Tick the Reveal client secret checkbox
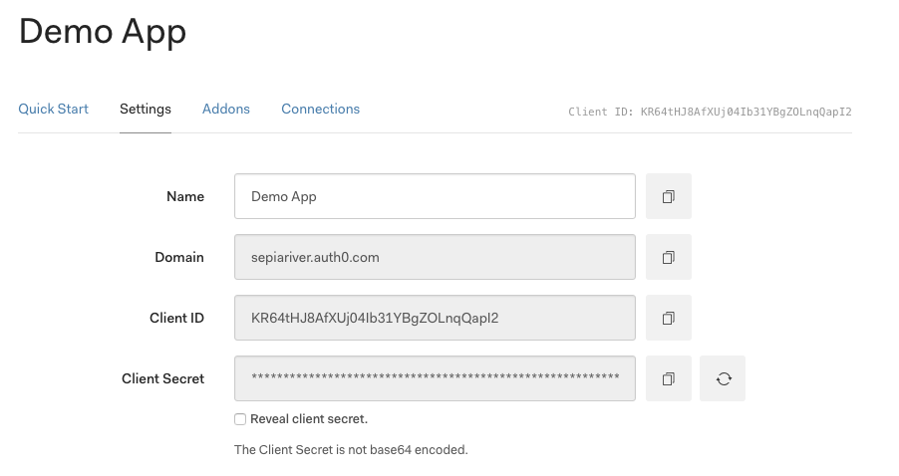The width and height of the screenshot is (899, 476). pos(240,419)
